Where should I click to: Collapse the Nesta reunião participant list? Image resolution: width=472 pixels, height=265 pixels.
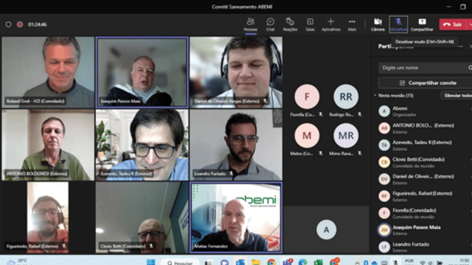(375, 96)
